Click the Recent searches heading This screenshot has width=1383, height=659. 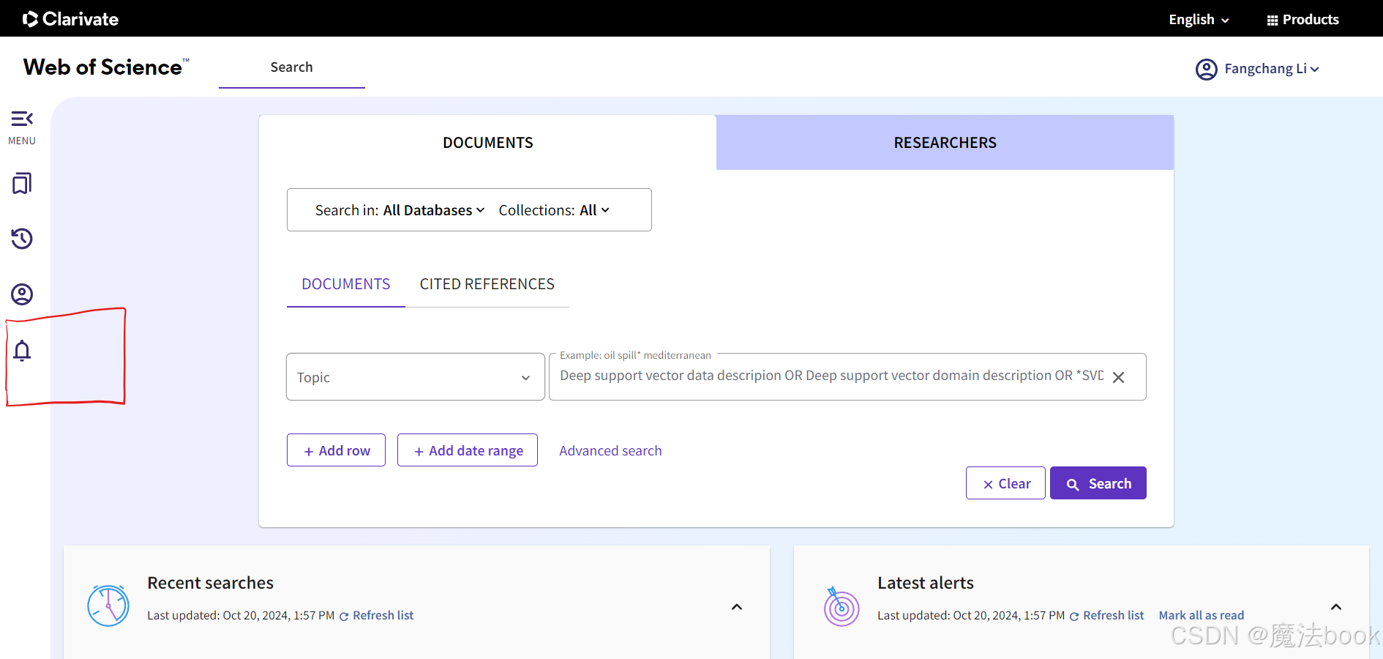(x=210, y=583)
